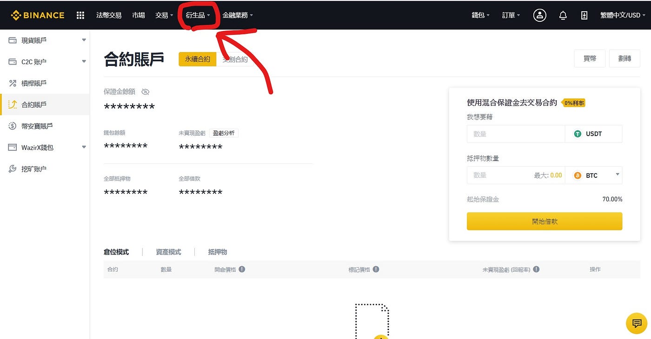
Task: Click the 劃轉 transfer button
Action: (624, 58)
